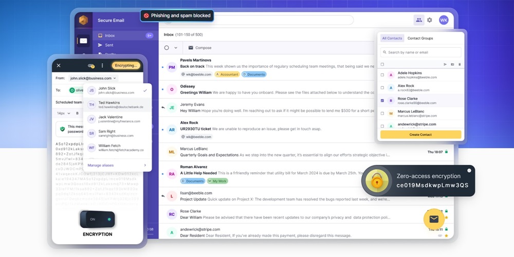Click the RA avatar of Roman Alvarez
Viewport: 514px width, 257px height.
pyautogui.click(x=172, y=174)
